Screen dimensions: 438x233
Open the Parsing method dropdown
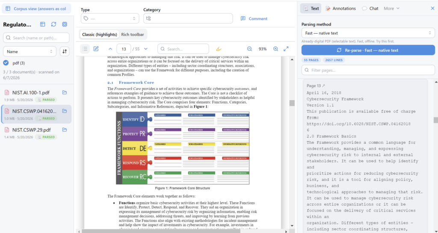tap(368, 33)
